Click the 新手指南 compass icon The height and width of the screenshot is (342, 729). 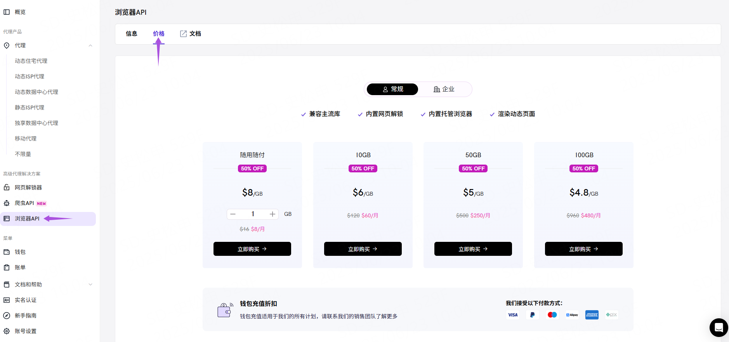7,316
